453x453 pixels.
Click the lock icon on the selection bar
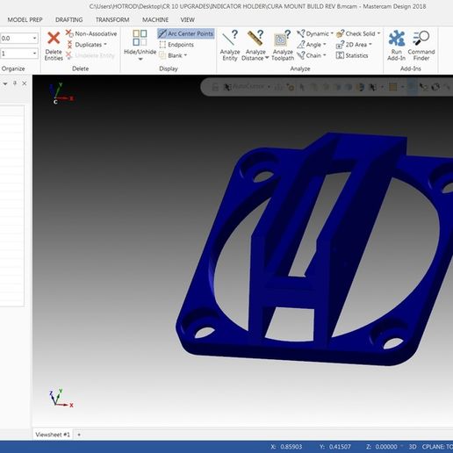click(215, 87)
